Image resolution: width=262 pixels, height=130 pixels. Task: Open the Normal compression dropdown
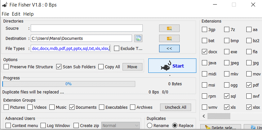121,125
